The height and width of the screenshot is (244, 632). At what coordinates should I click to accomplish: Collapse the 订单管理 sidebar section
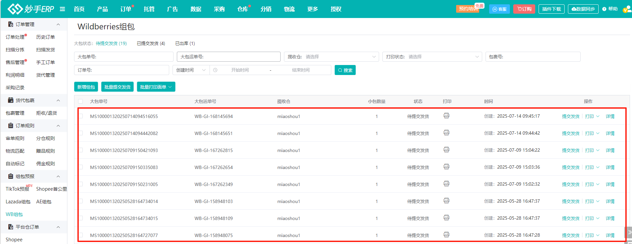[58, 24]
